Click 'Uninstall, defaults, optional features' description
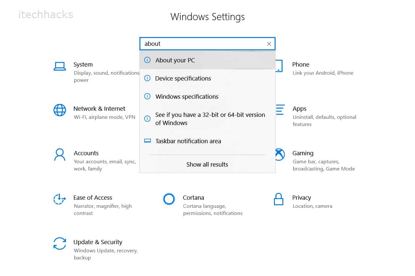Image resolution: width=415 pixels, height=276 pixels. (325, 121)
